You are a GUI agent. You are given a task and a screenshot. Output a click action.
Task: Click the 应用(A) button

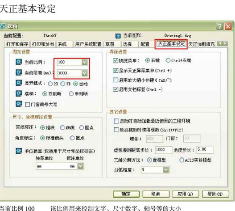[x=186, y=194]
